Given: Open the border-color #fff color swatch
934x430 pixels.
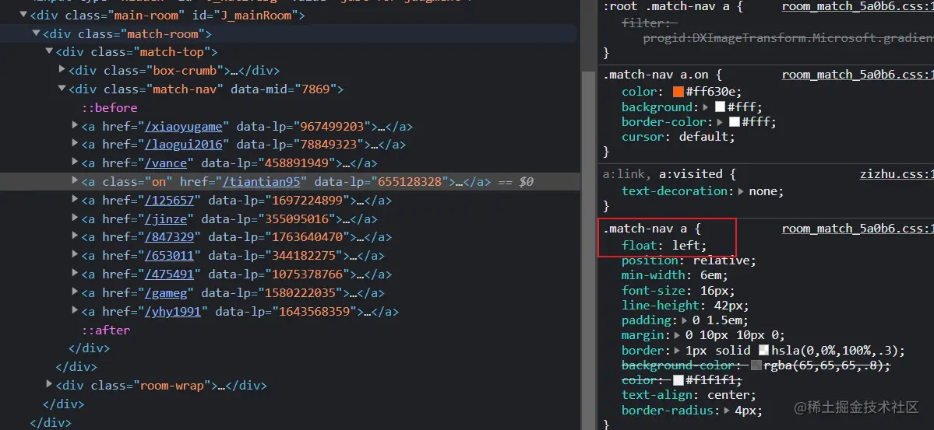Looking at the screenshot, I should 735,122.
